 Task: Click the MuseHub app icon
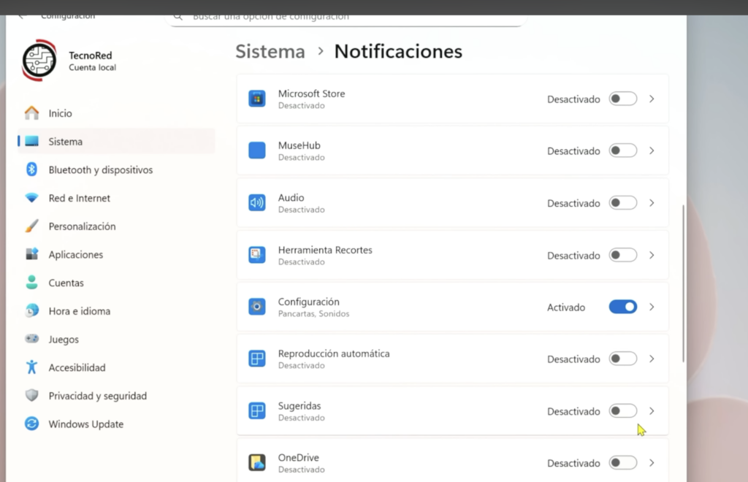(x=256, y=150)
